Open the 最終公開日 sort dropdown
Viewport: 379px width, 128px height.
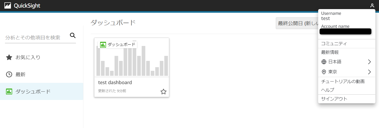coord(297,23)
